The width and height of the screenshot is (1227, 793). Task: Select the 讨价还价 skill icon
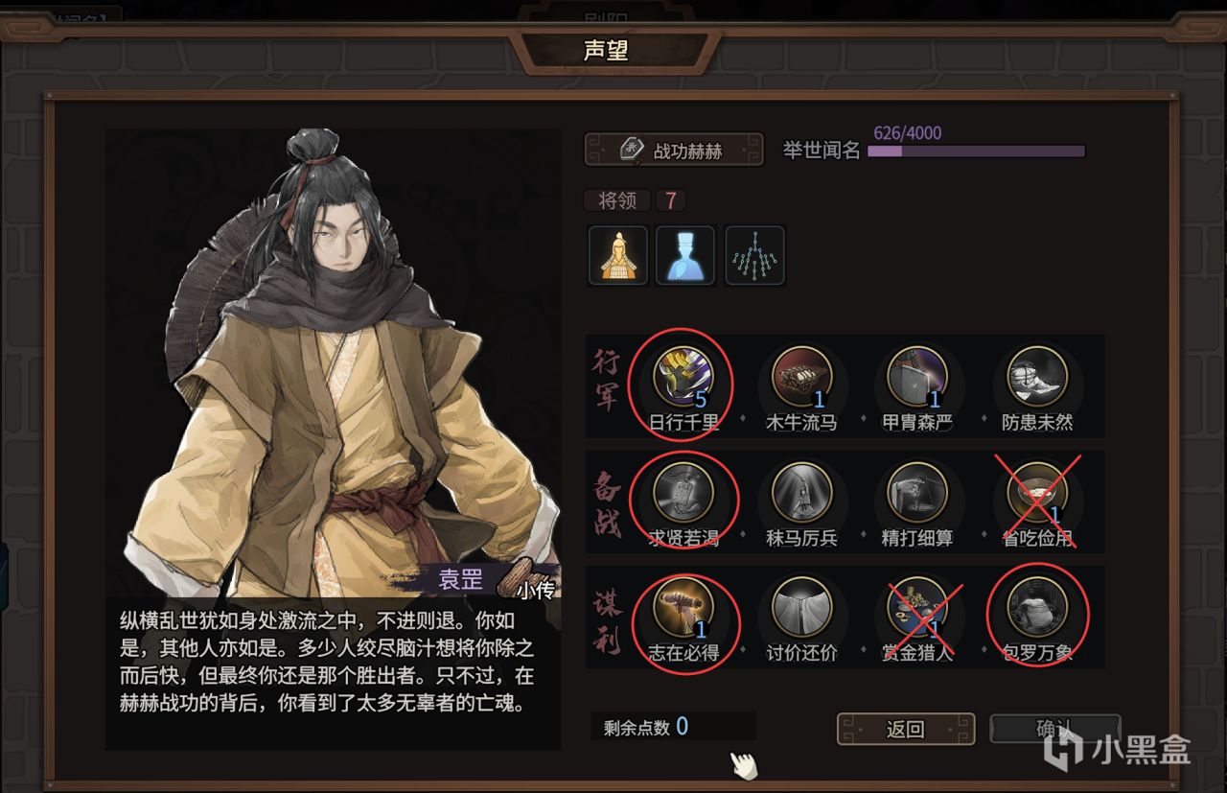[801, 608]
